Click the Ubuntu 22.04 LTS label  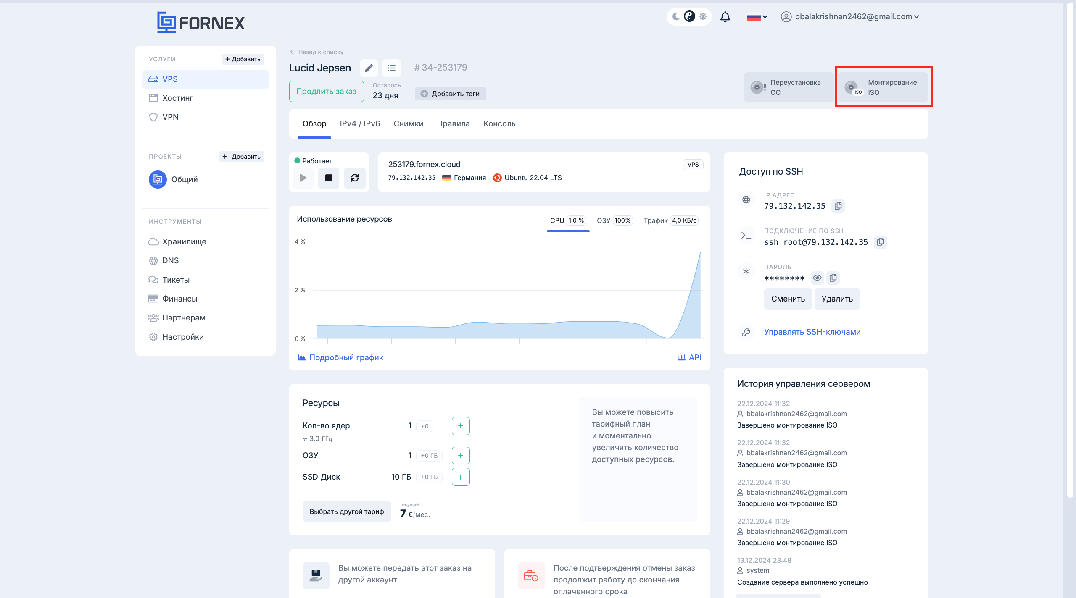click(x=527, y=178)
